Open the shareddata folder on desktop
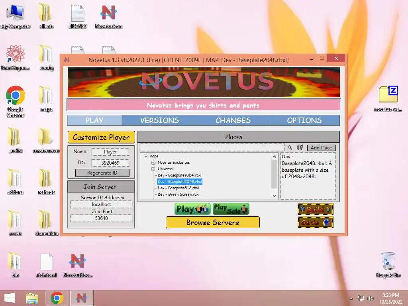This screenshot has height=306, width=408. tap(46, 223)
